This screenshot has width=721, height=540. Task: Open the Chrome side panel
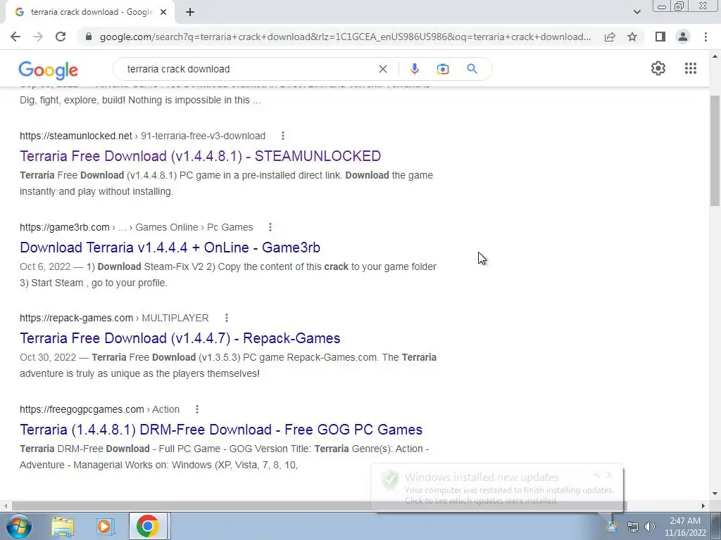coord(660,37)
